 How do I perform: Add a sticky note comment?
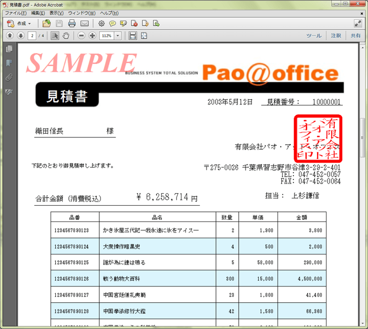click(113, 24)
